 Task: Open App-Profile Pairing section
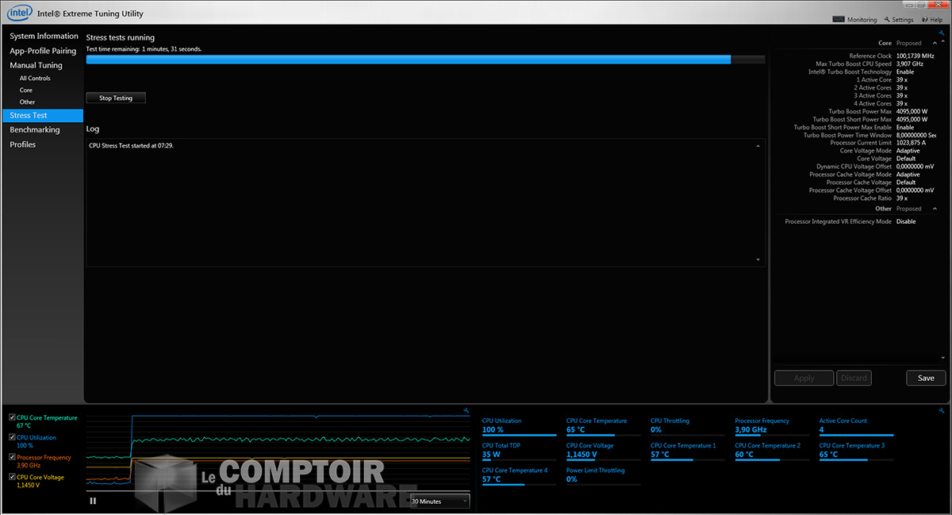43,51
